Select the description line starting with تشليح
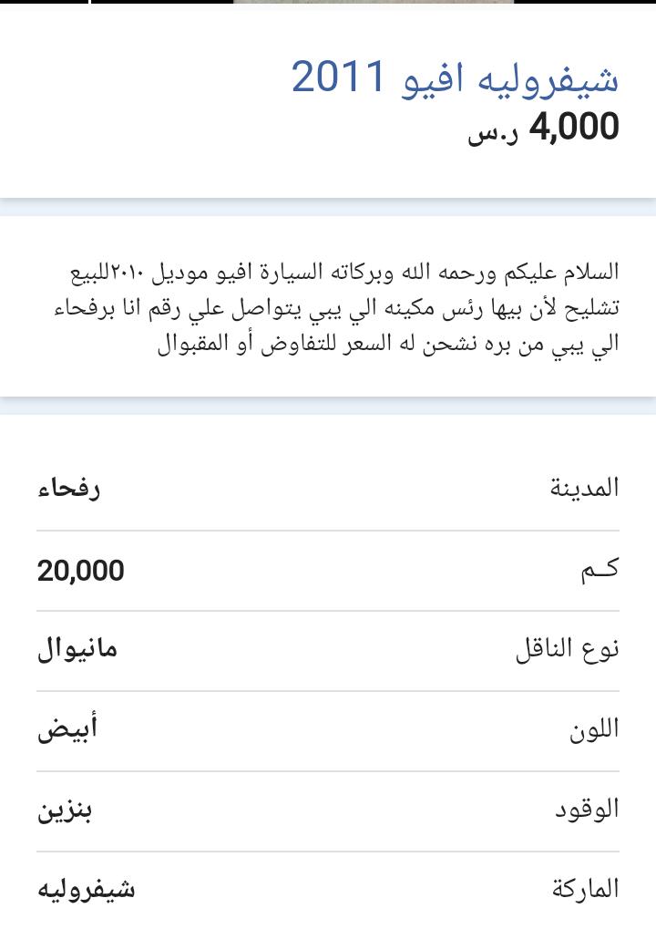The image size is (656, 929). pyautogui.click(x=336, y=309)
